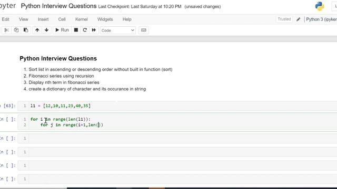The image size is (337, 189).
Task: Open the Cell menu
Action: click(x=62, y=19)
